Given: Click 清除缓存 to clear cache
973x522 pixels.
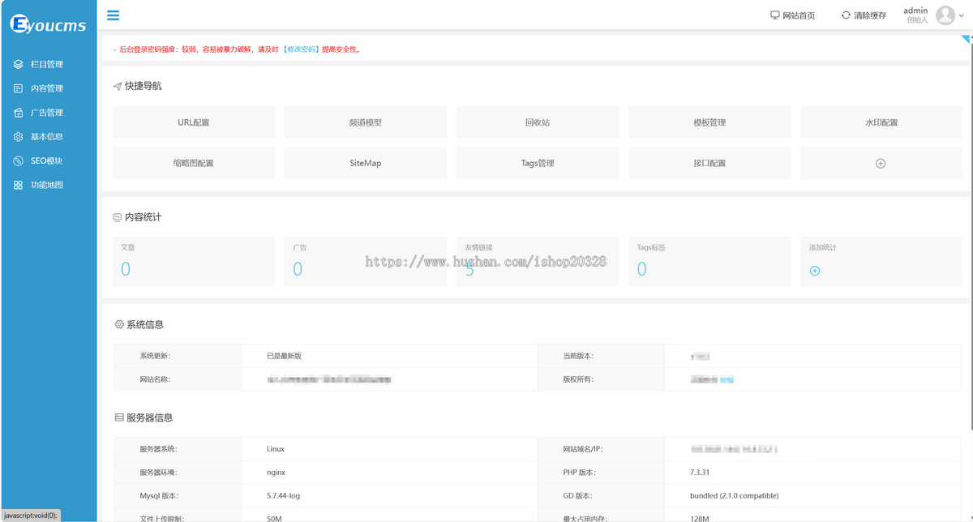Looking at the screenshot, I should coord(870,15).
